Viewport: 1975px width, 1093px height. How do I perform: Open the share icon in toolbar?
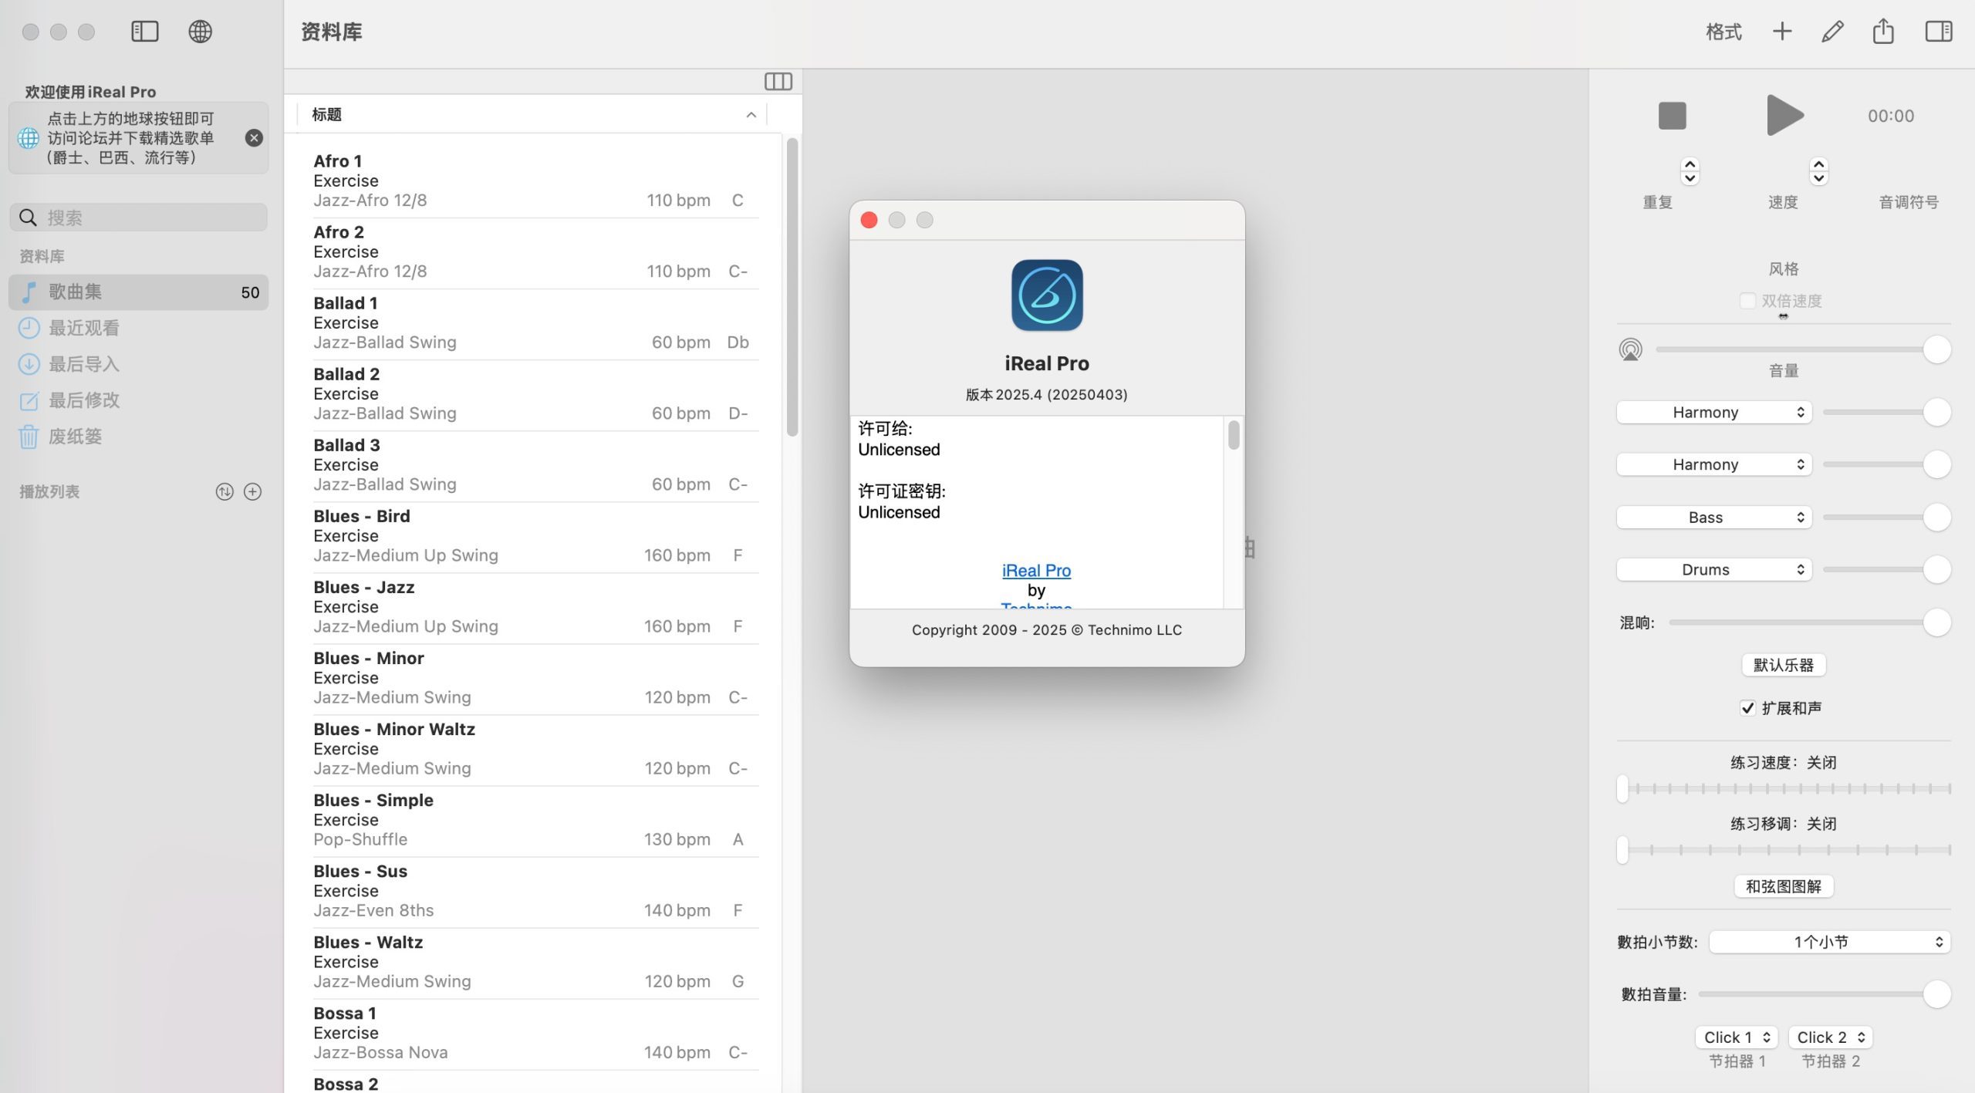(x=1883, y=32)
